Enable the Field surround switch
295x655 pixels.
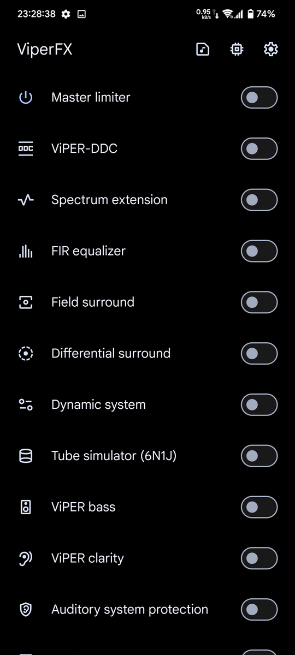point(259,302)
